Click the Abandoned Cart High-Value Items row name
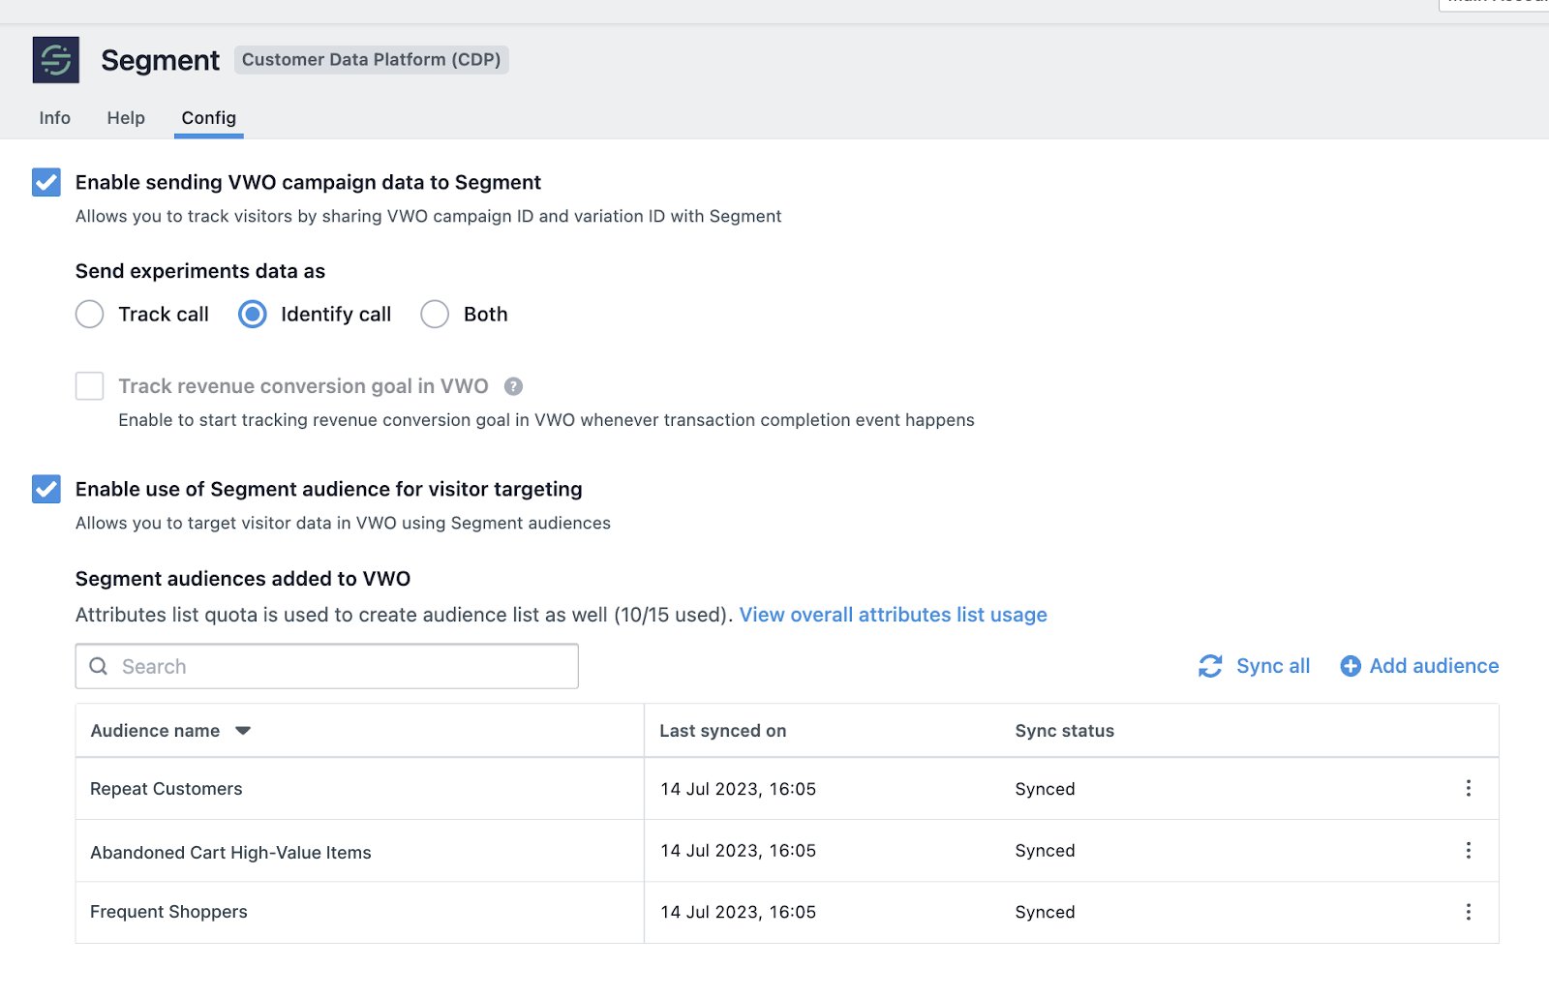Screen dimensions: 1549x998 [230, 853]
